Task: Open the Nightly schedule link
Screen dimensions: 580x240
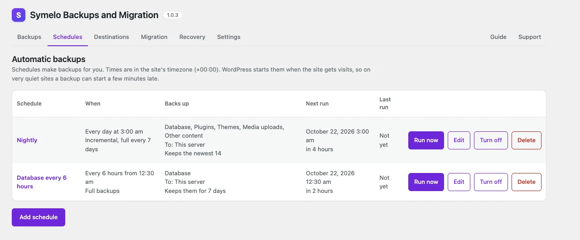Action: (27, 140)
